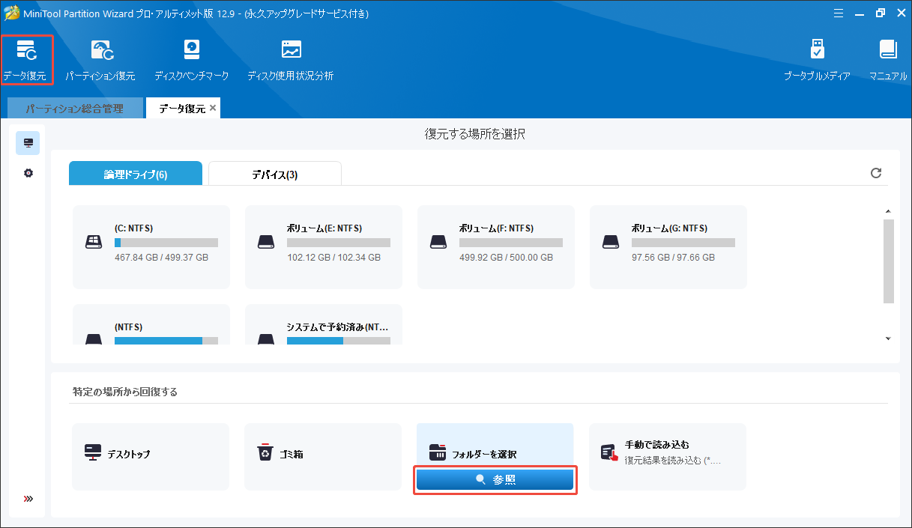Choose フォルダーを選択 option

pos(495,445)
